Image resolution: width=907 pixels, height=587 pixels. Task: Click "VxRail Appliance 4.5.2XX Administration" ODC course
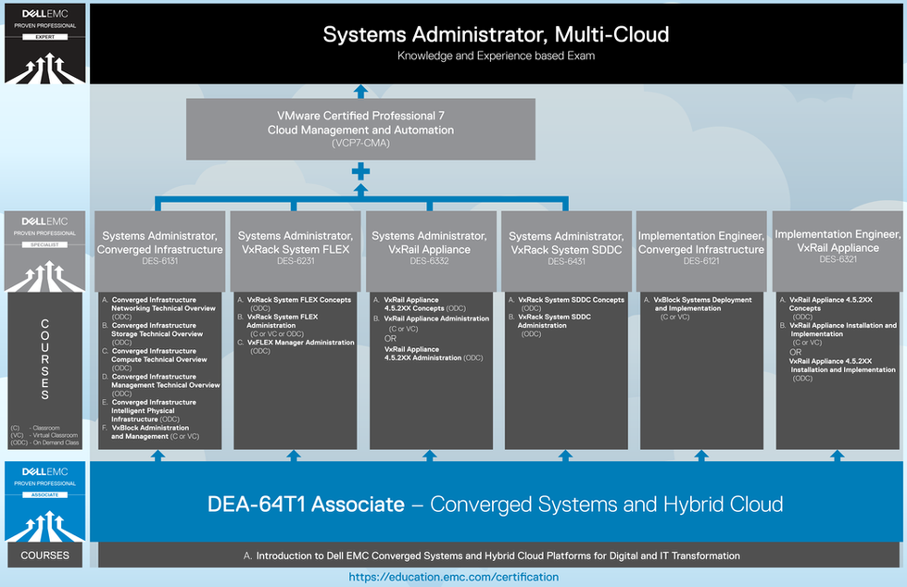pos(434,354)
